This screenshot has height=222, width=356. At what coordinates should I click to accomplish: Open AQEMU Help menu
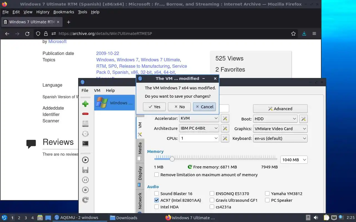(x=110, y=90)
